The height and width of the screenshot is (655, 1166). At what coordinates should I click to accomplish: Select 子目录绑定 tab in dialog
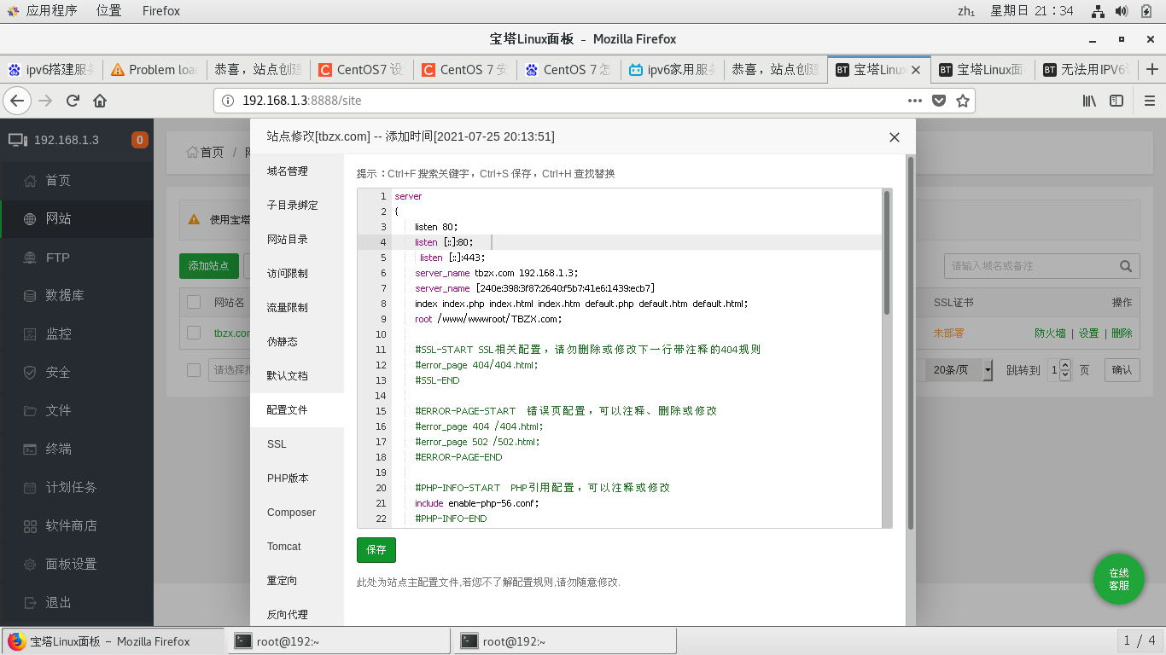coord(297,206)
